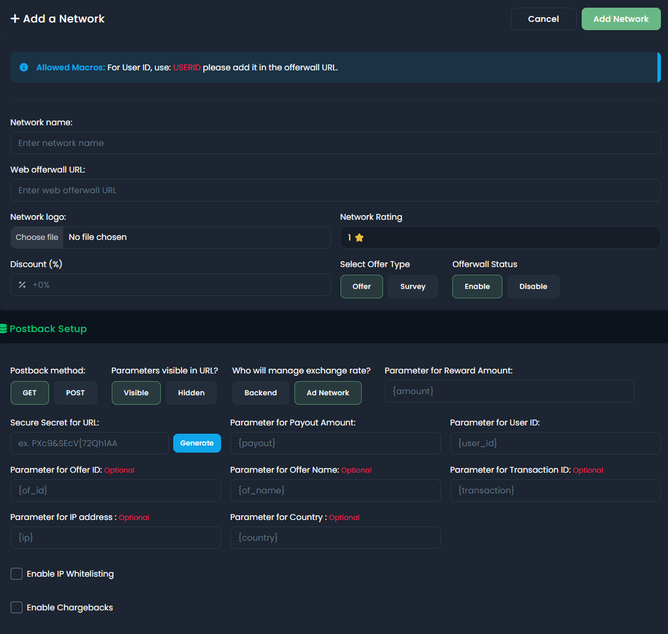Select POST as postback method
The height and width of the screenshot is (634, 668).
coord(75,393)
